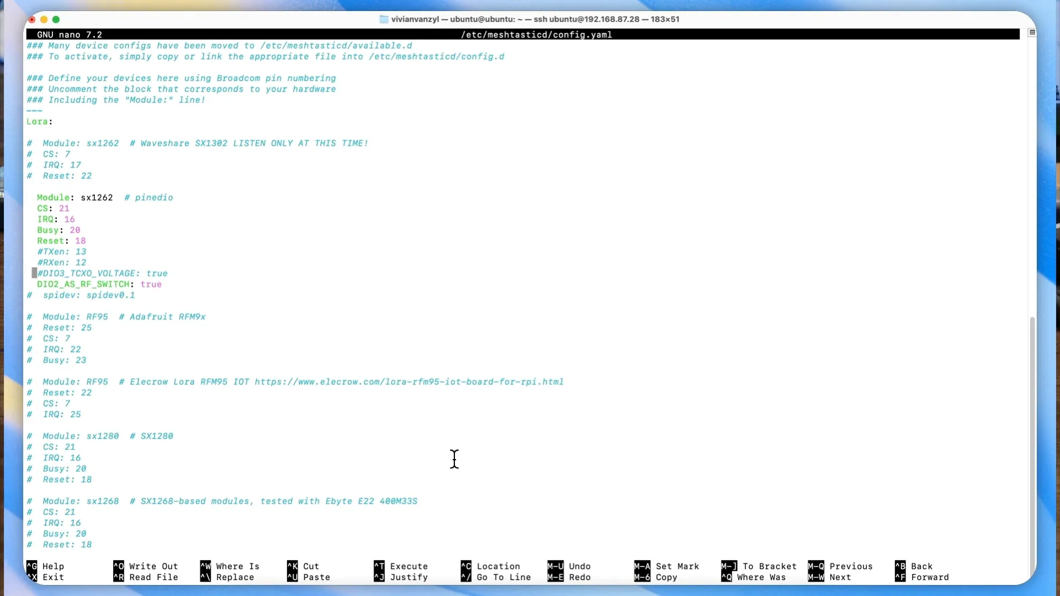
Task: Click the '# Reset: 25' line
Action: point(59,328)
